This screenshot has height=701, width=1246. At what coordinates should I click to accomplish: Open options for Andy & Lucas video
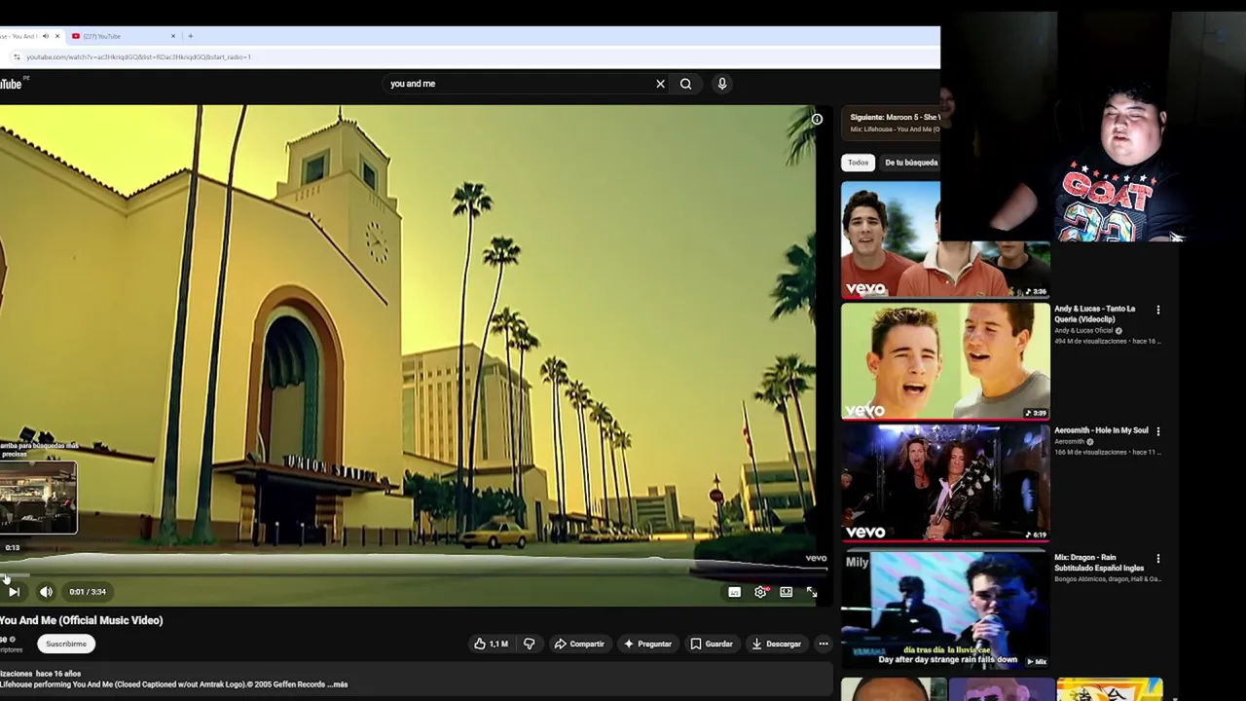pos(1157,310)
